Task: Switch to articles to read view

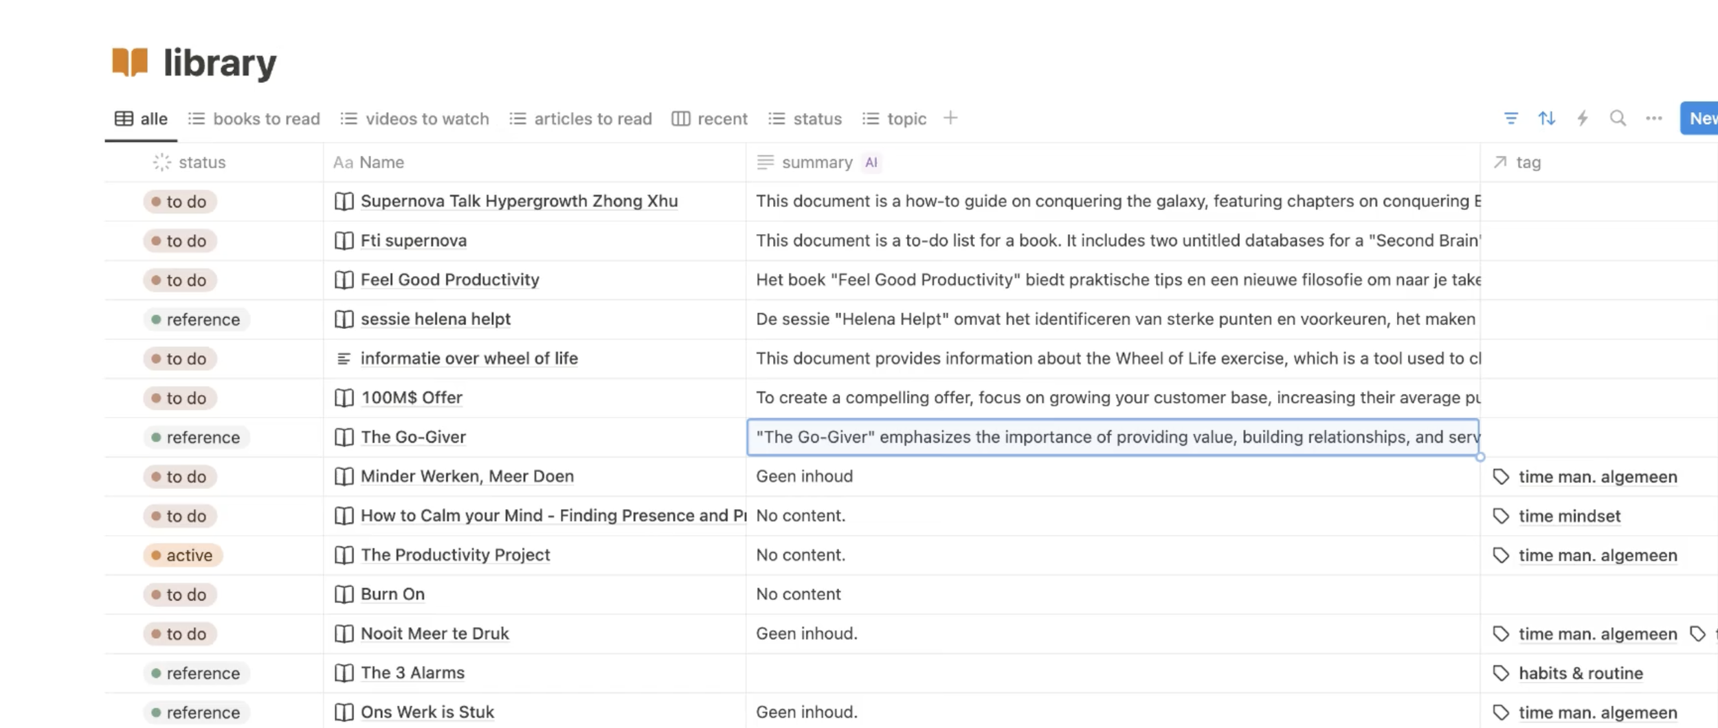Action: 581,119
